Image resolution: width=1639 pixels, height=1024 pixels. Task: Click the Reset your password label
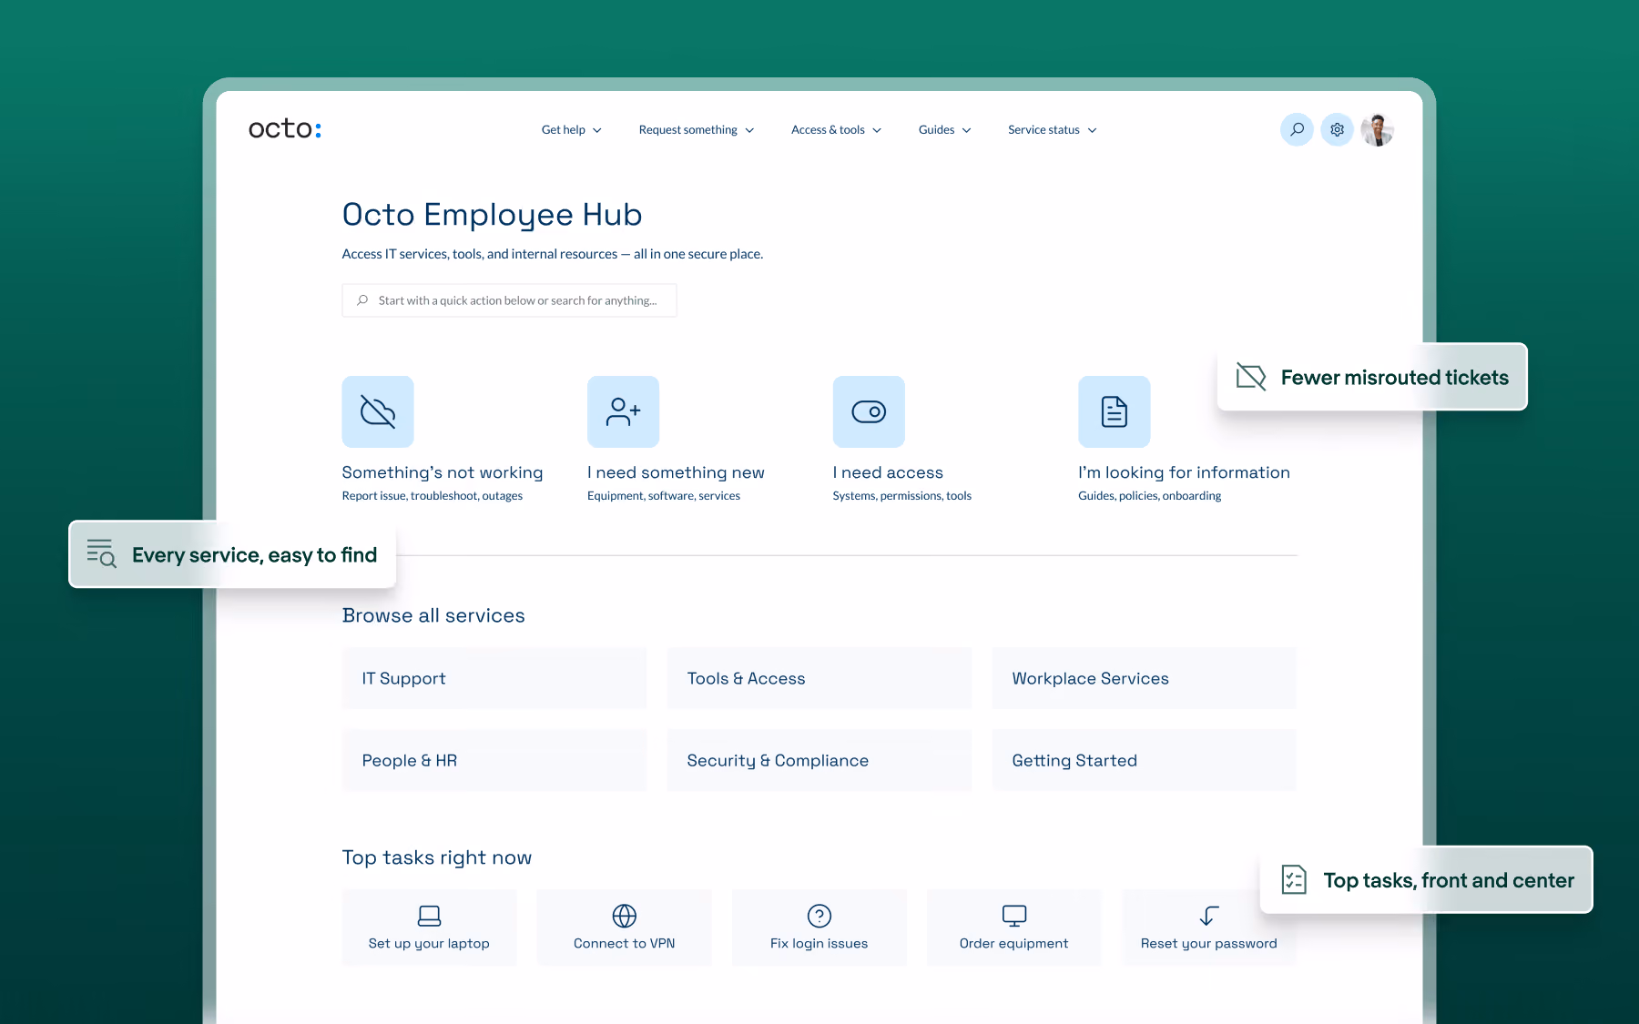pyautogui.click(x=1209, y=944)
